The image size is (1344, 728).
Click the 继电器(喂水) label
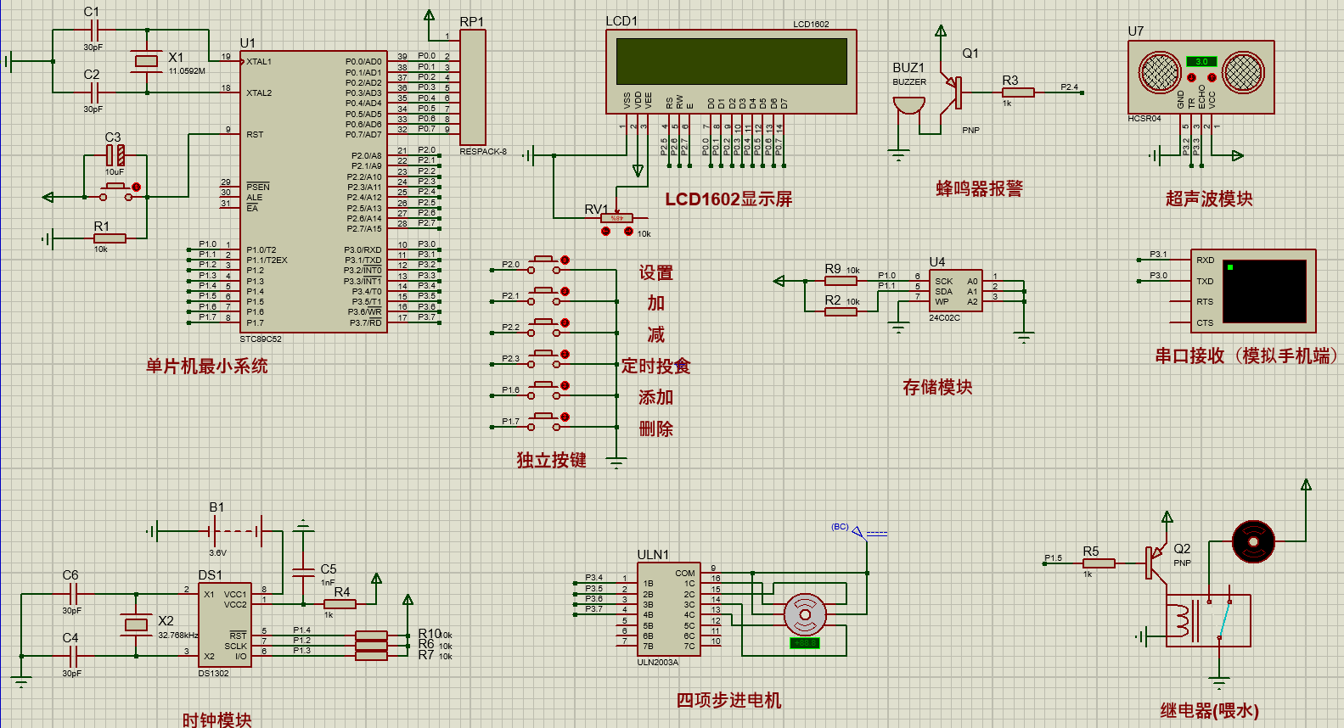coord(1209,710)
